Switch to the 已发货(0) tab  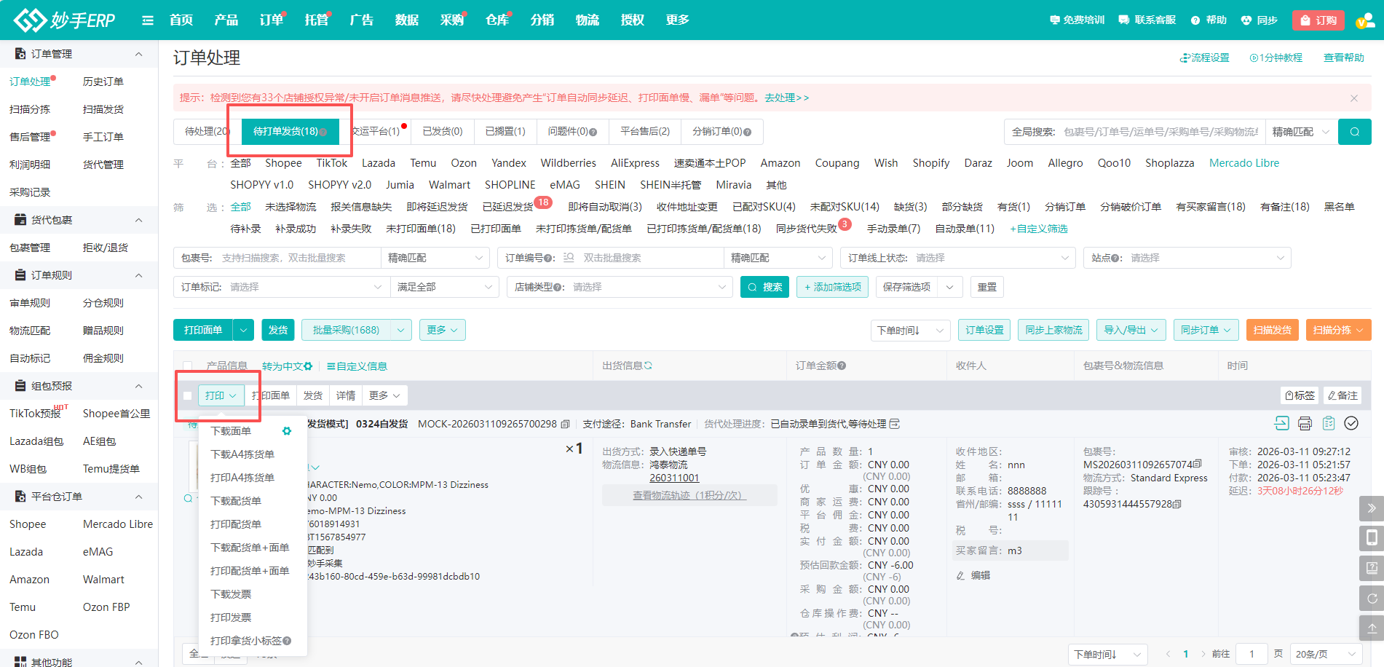(x=441, y=132)
